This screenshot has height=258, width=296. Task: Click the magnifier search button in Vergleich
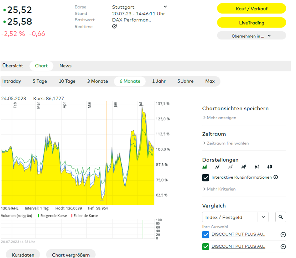coord(281,217)
